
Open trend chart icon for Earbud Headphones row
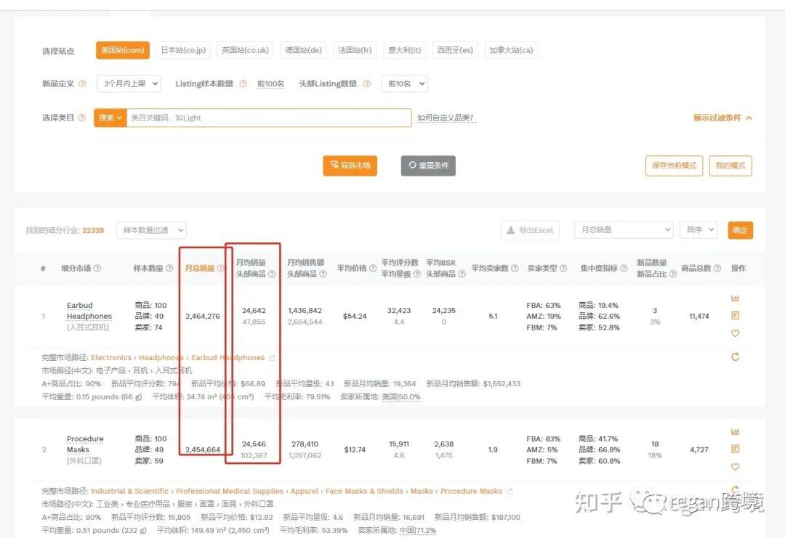click(x=735, y=298)
